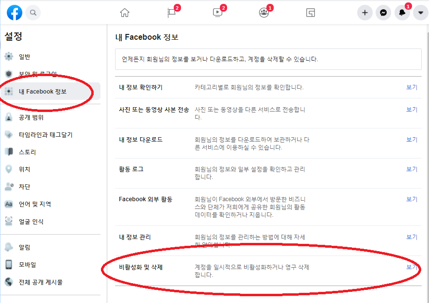This screenshot has height=303, width=429.
Task: Select the Facebook 외부 활동 row title
Action: pos(146,199)
